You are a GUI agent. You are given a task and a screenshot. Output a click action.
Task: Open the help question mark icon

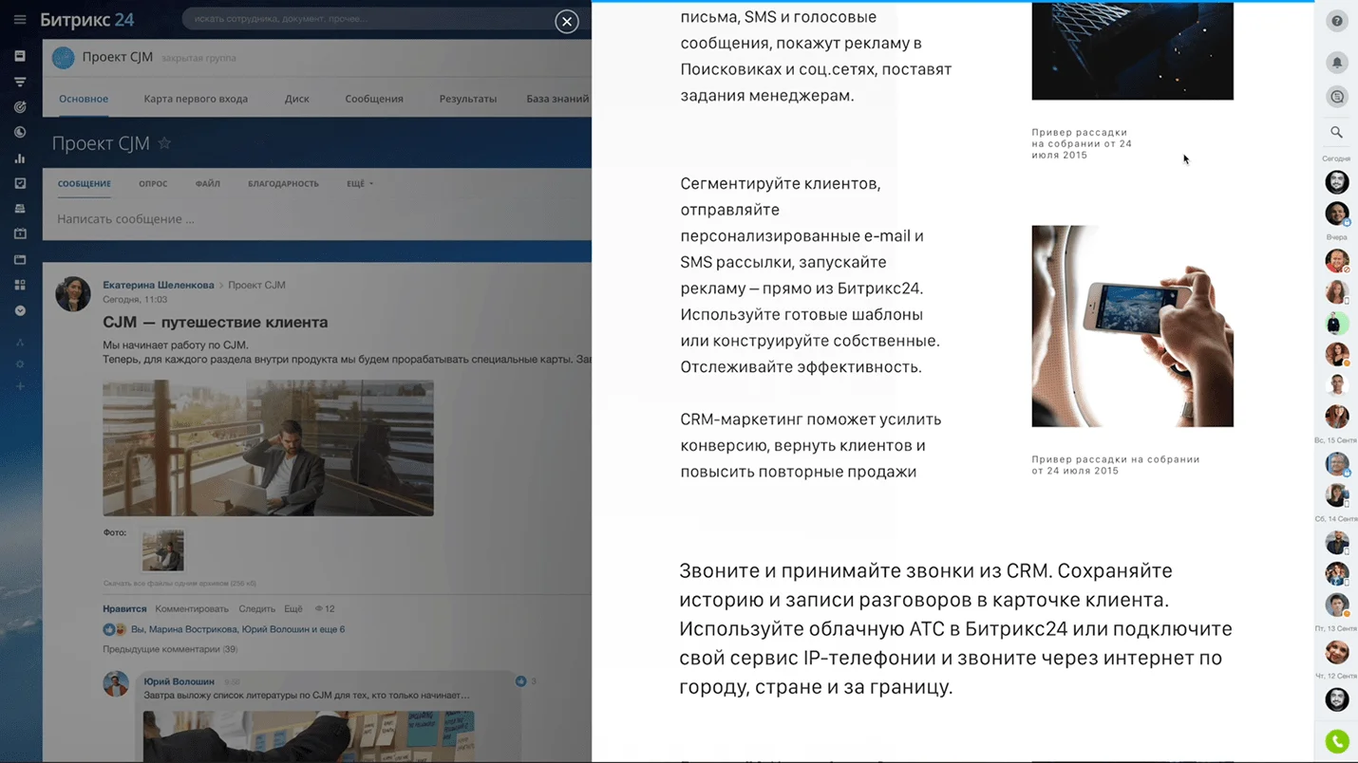pyautogui.click(x=1337, y=20)
